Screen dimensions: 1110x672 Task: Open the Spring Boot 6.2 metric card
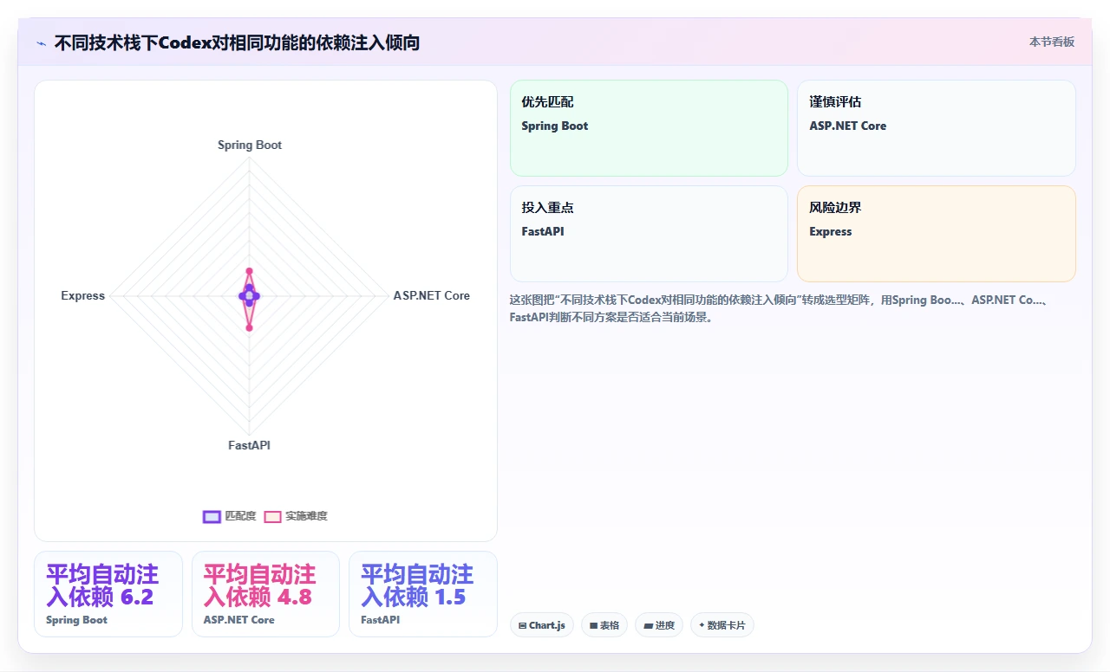[108, 594]
